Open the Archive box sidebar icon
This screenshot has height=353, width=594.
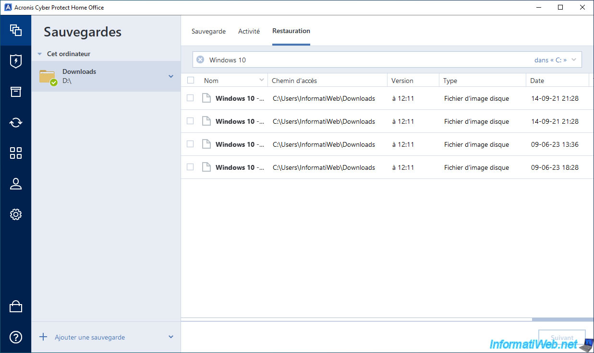coord(16,92)
